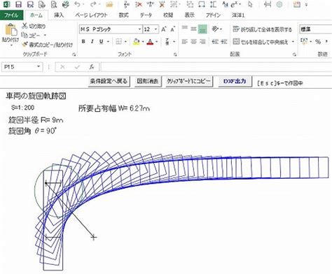
Task: Click the increase indent icon
Action: (224, 41)
